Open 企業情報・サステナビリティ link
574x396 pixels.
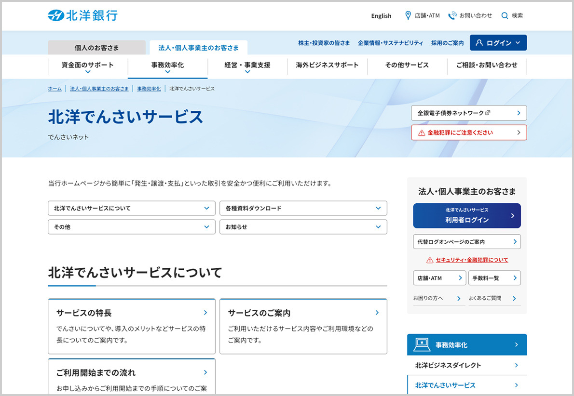click(390, 43)
